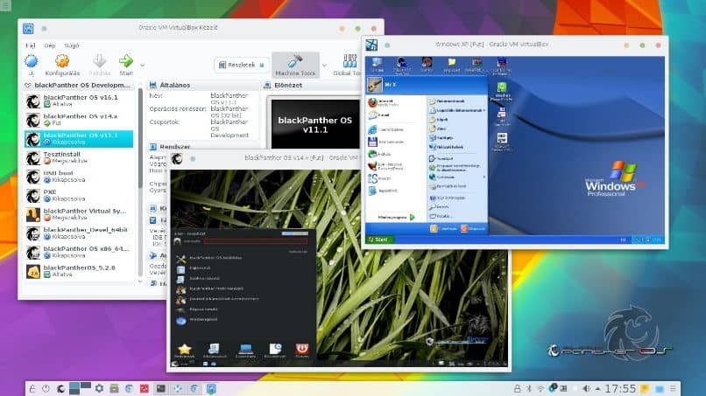Image resolution: width=706 pixels, height=396 pixels.
Task: Click the Új new machine icon in VirtualBox
Action: pos(31,61)
